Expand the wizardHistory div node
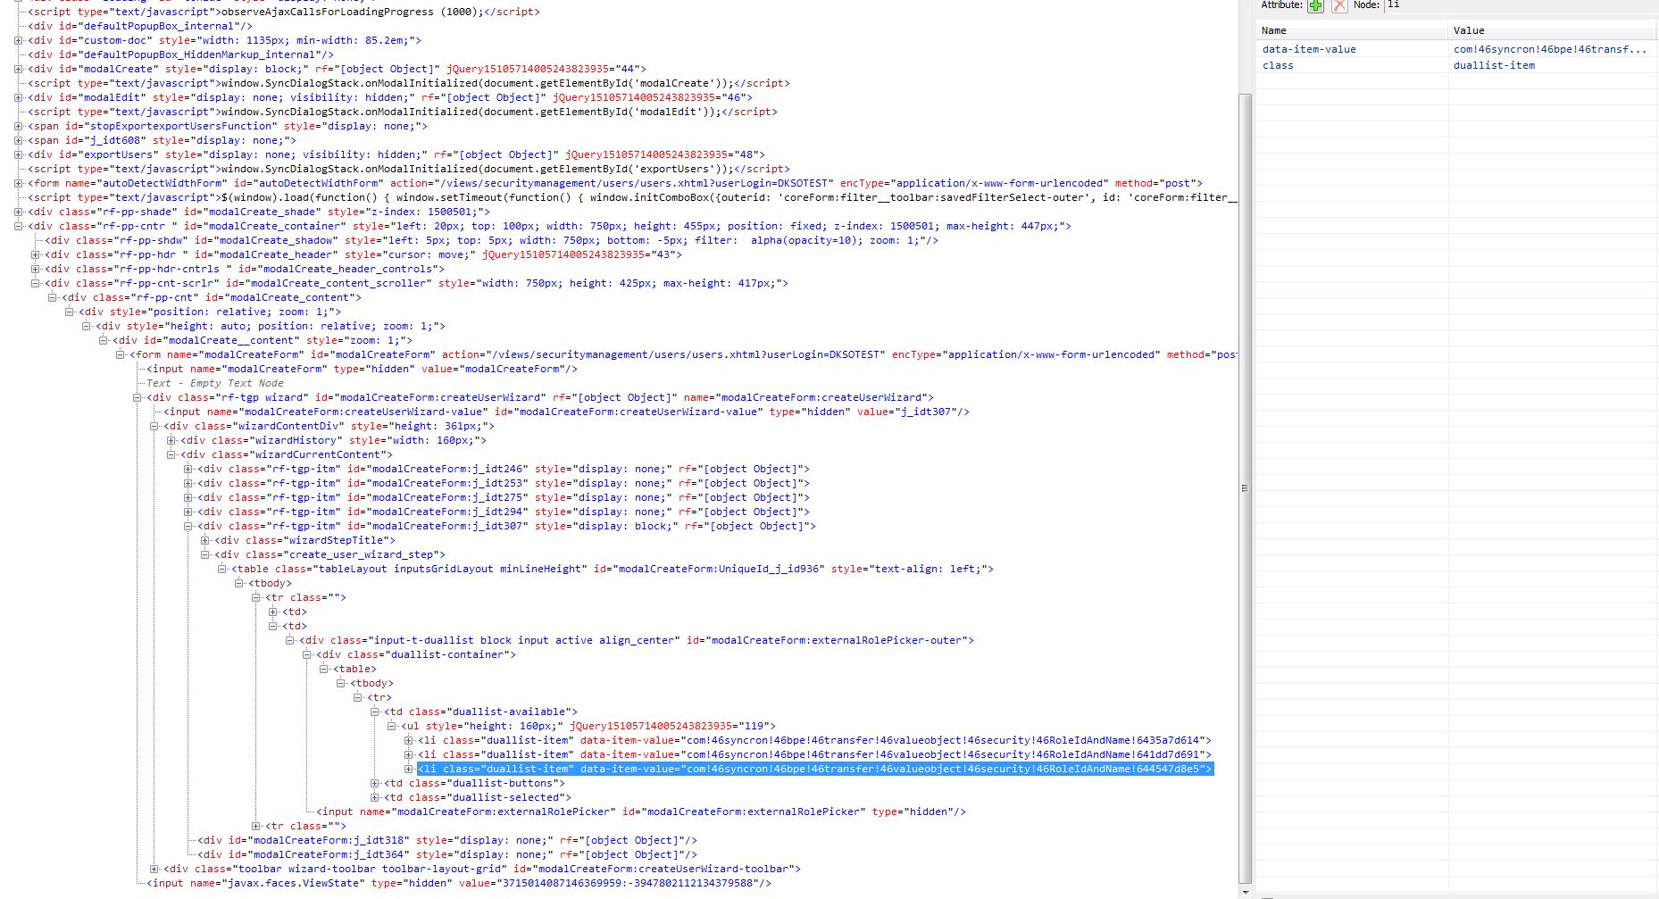 [171, 440]
